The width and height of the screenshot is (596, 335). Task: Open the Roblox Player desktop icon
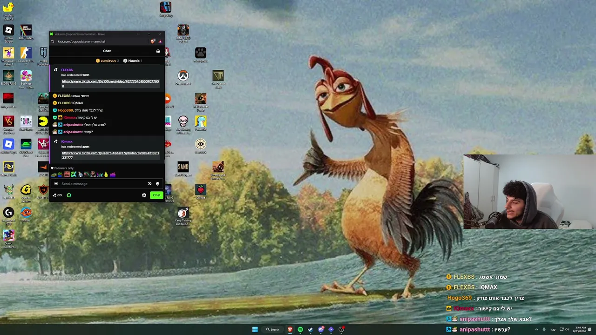8,146
